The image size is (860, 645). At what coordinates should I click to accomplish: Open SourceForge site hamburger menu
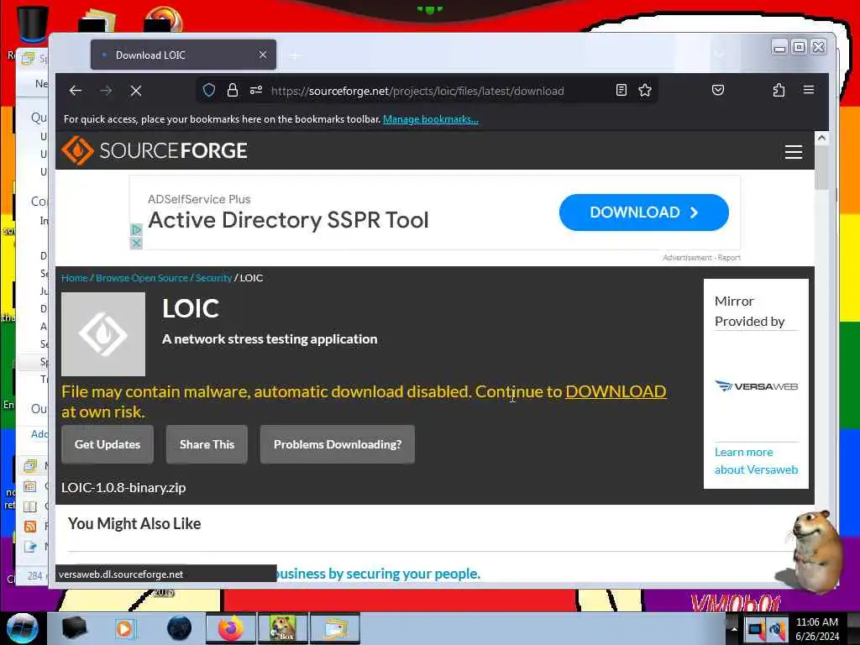click(793, 152)
